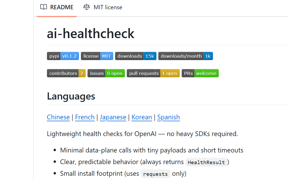Viewport: 288px width, 180px height.
Task: Open the French translation link
Action: coord(85,117)
